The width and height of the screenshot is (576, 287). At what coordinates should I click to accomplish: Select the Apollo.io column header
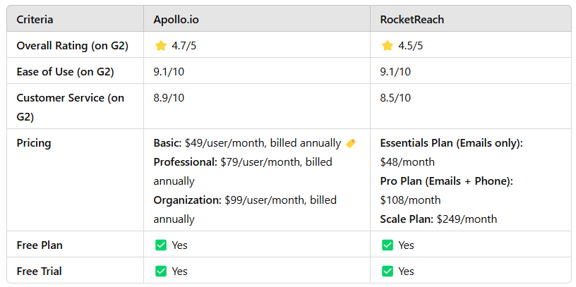[176, 19]
